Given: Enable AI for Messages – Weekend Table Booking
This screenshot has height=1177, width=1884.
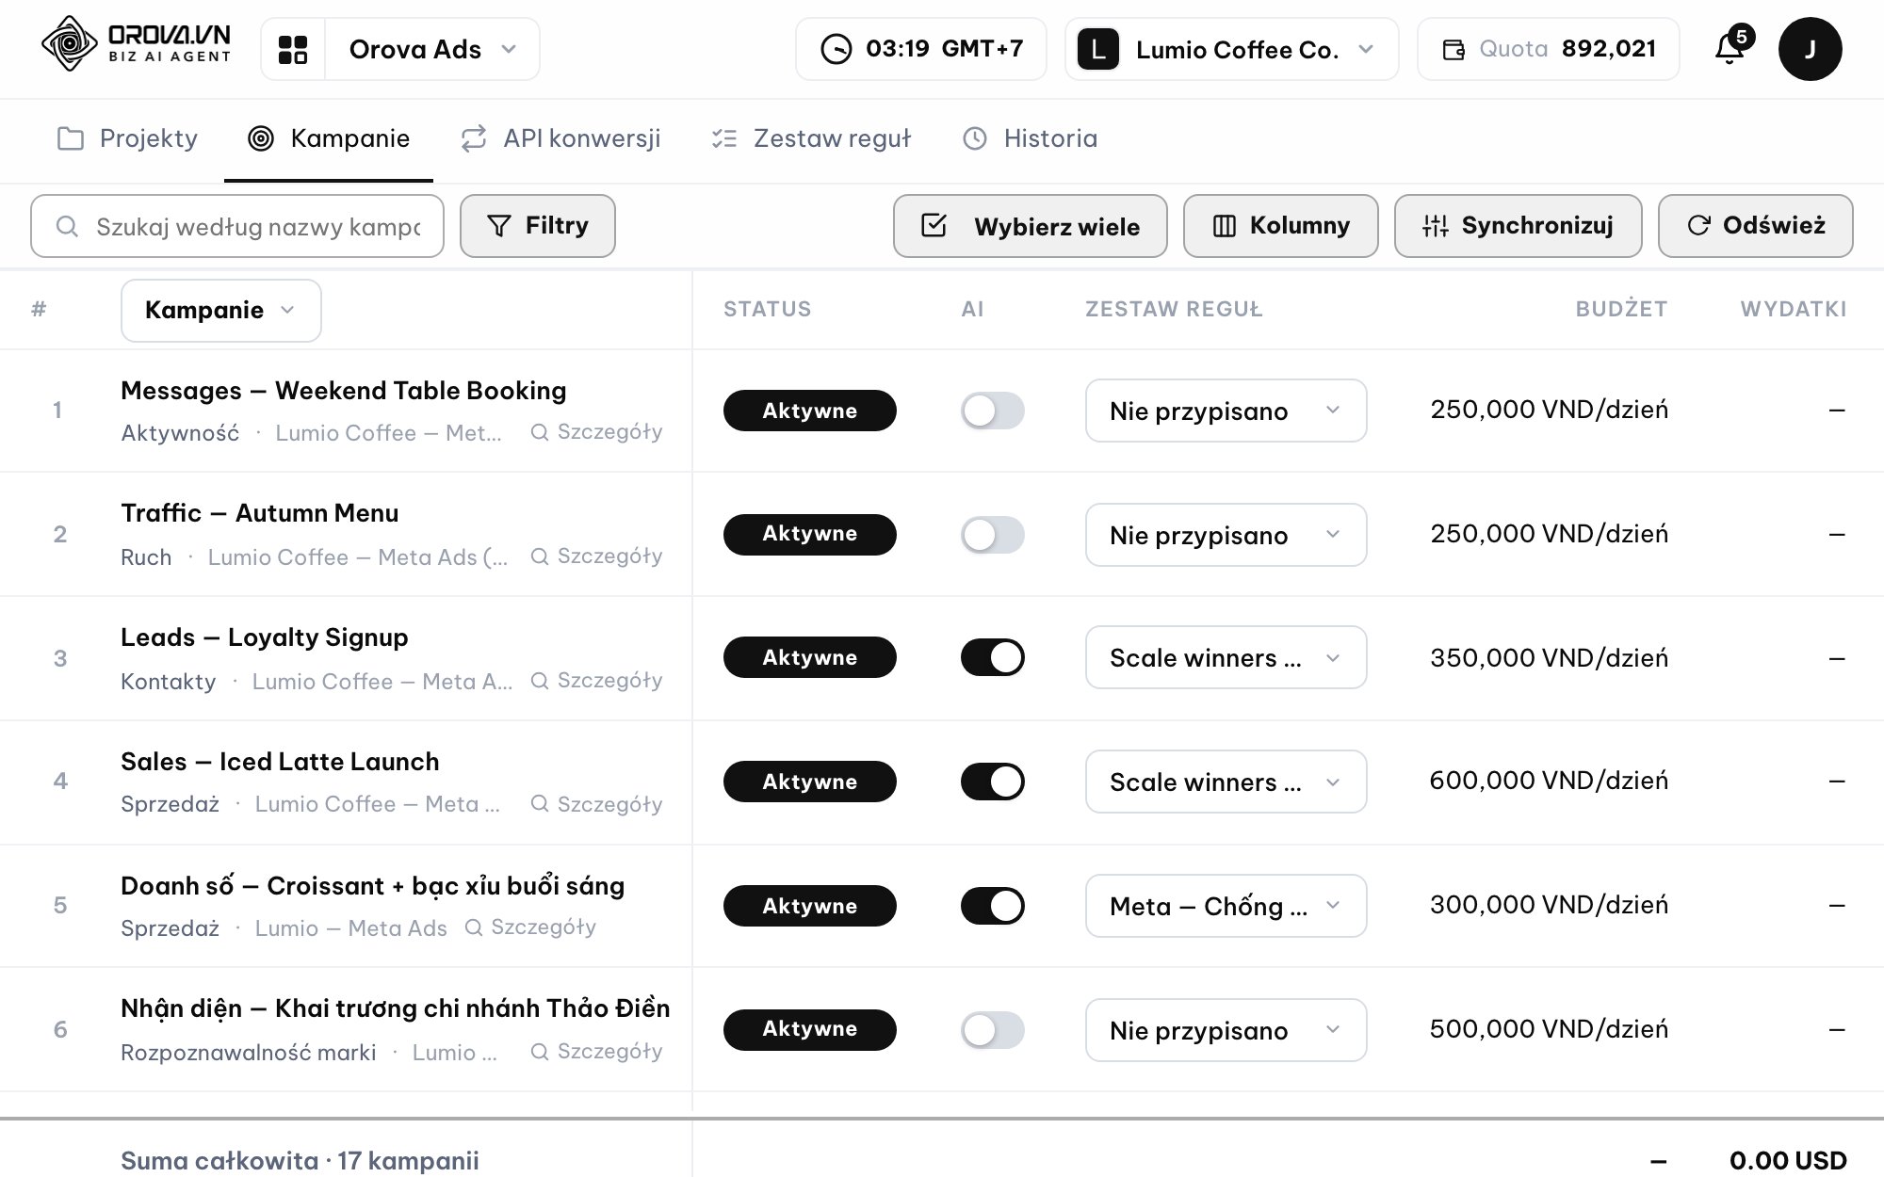Looking at the screenshot, I should tap(992, 411).
